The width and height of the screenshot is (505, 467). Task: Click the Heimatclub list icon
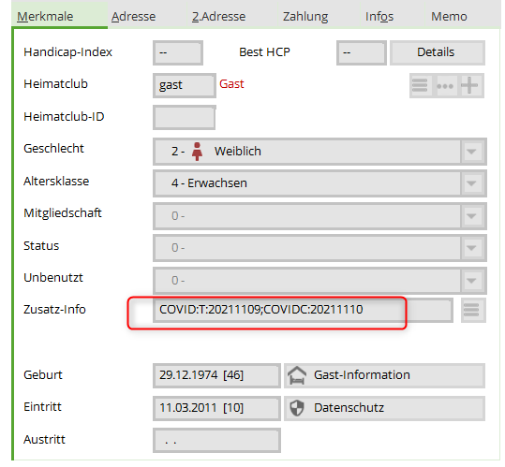click(420, 85)
